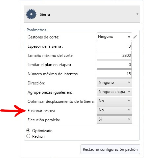Click the Limitar el plan en etapas field
Screen dimensions: 144x158
click(x=114, y=64)
